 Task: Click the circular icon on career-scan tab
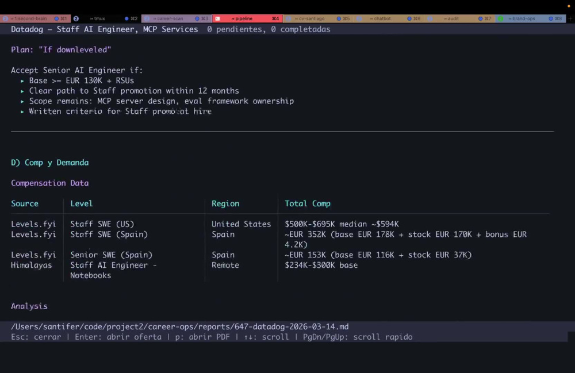(x=147, y=18)
